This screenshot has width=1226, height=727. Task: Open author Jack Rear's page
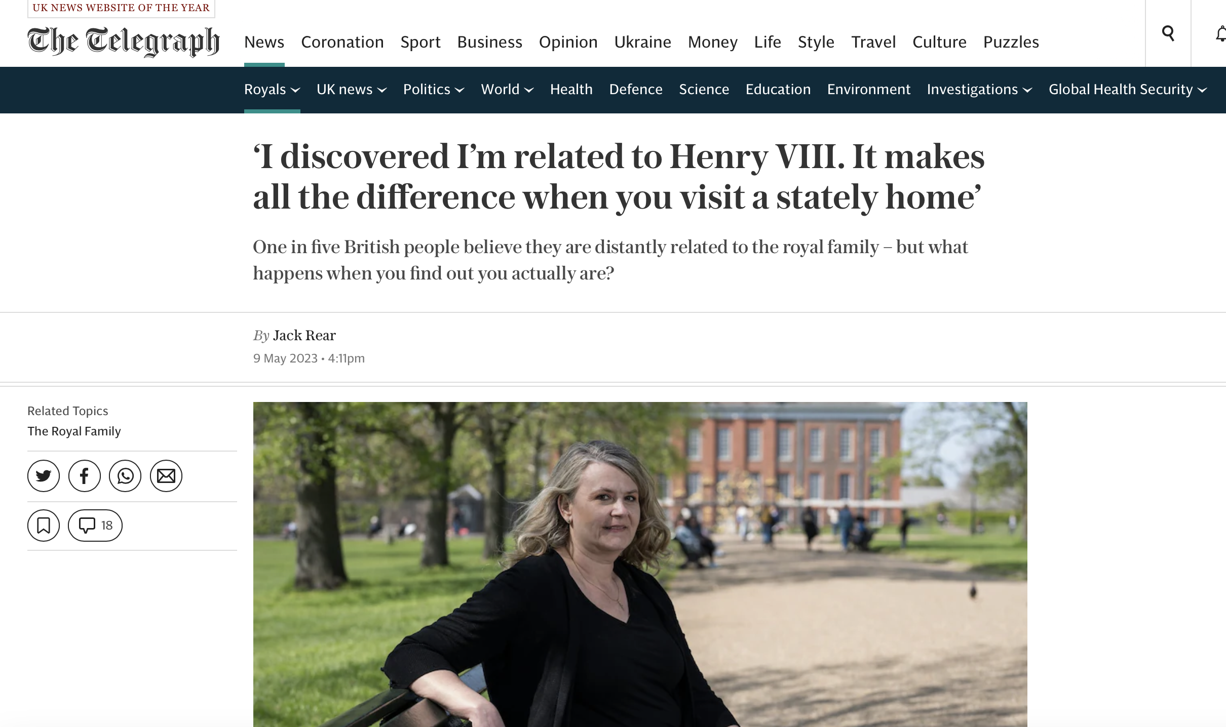304,336
